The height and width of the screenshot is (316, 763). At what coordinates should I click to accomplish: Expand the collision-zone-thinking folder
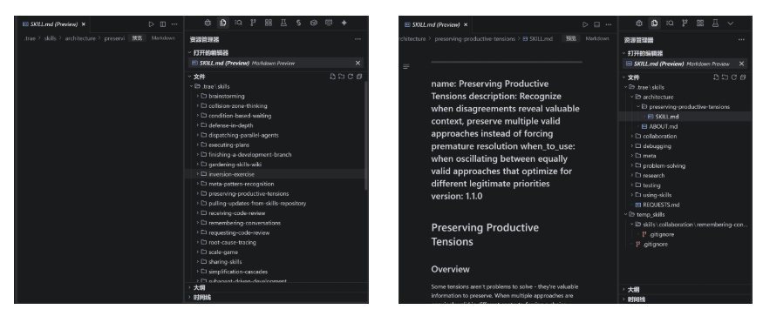(275, 105)
